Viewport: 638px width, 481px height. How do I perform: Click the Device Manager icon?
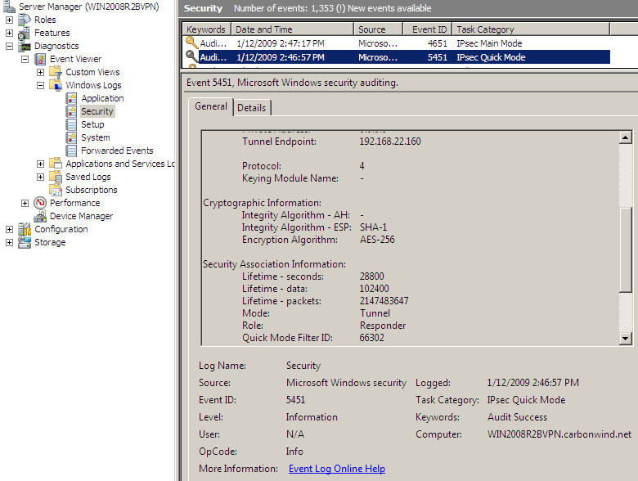(40, 216)
